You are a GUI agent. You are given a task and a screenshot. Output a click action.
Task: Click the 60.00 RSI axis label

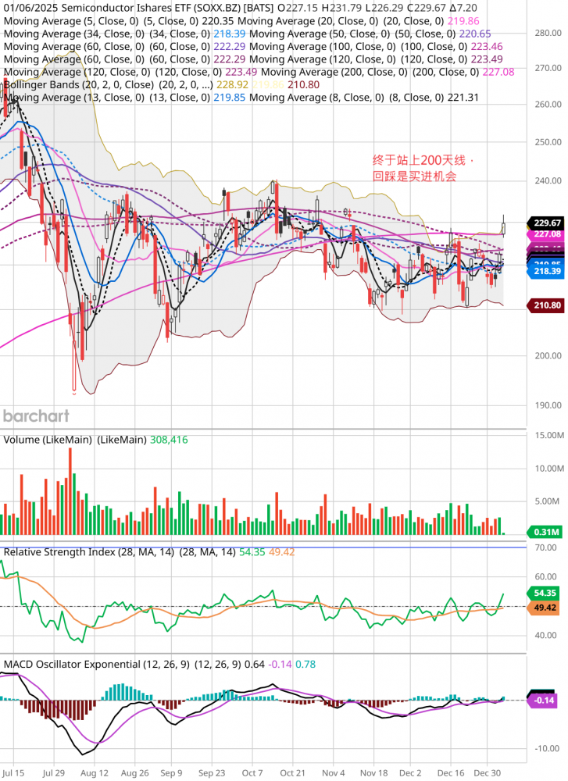(545, 577)
